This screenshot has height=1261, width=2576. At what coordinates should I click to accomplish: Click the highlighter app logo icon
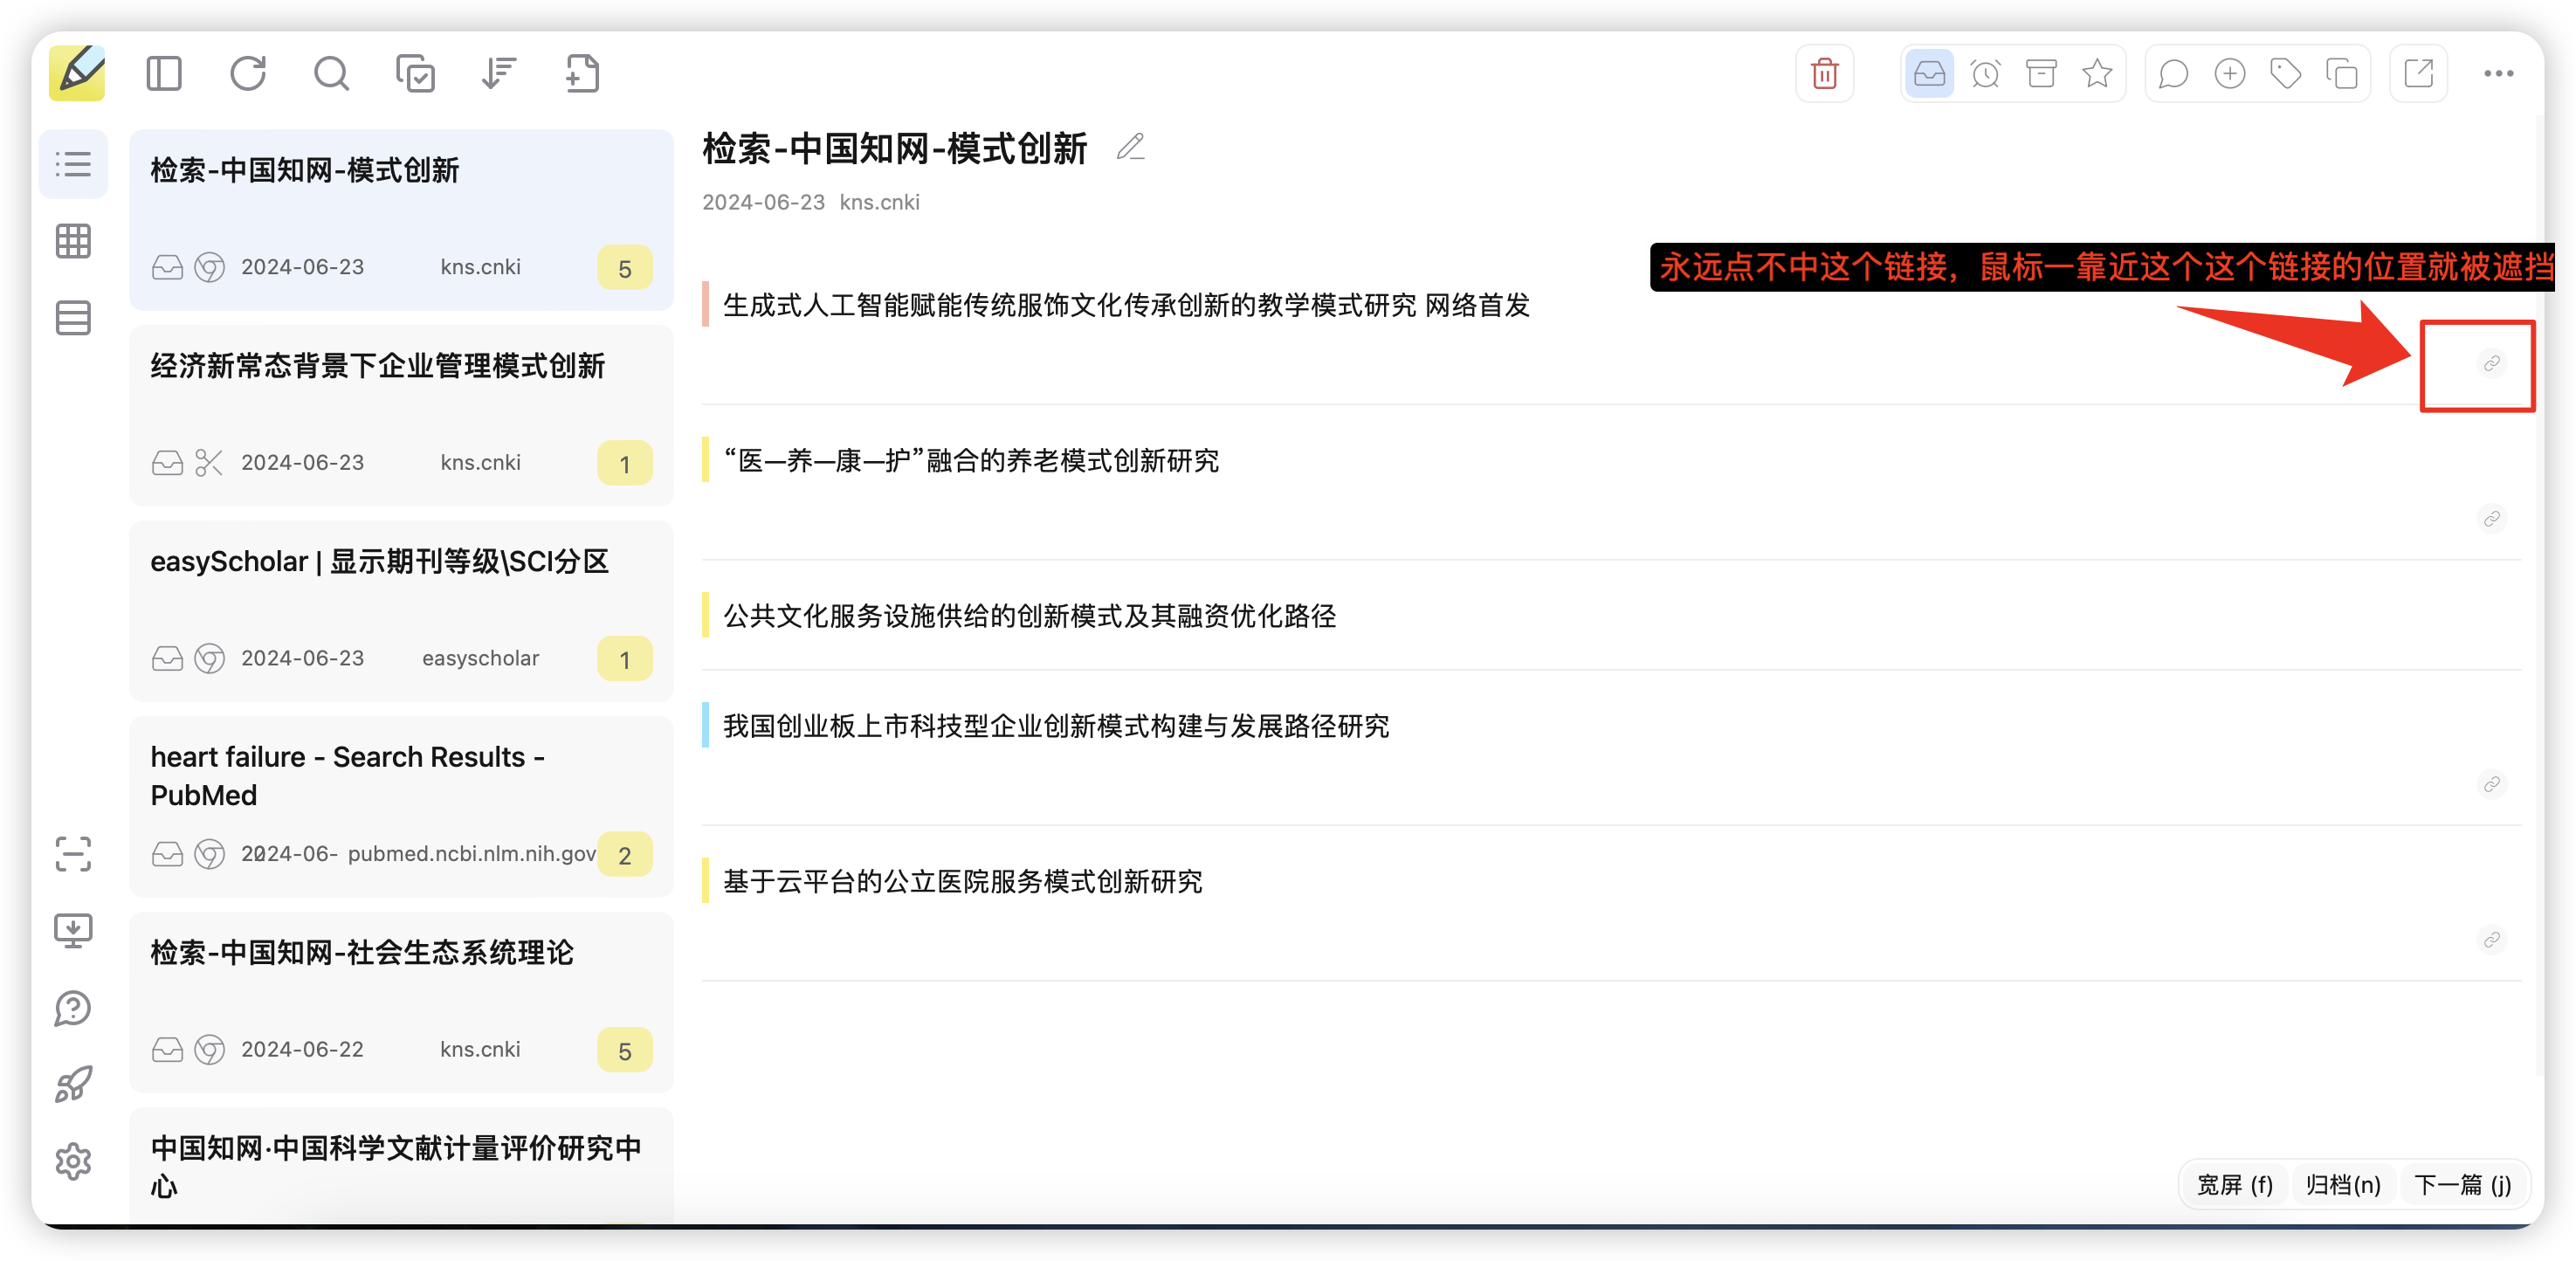tap(77, 73)
